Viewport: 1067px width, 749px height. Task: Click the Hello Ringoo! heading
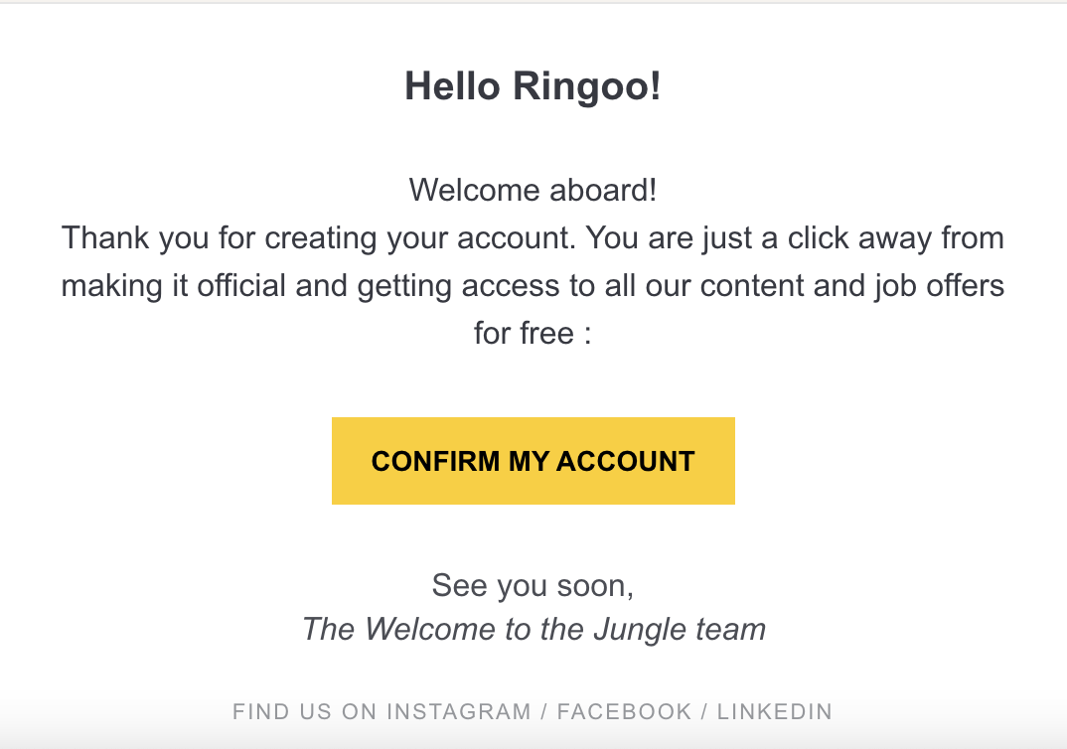[533, 87]
